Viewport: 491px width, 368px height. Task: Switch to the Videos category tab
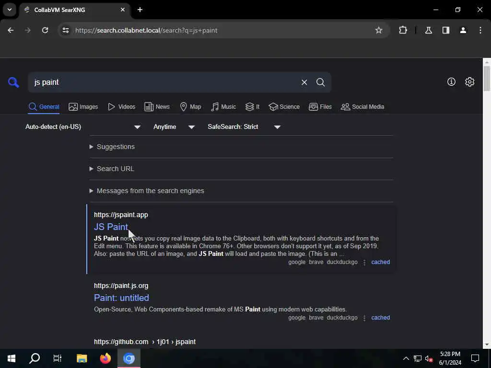121,107
